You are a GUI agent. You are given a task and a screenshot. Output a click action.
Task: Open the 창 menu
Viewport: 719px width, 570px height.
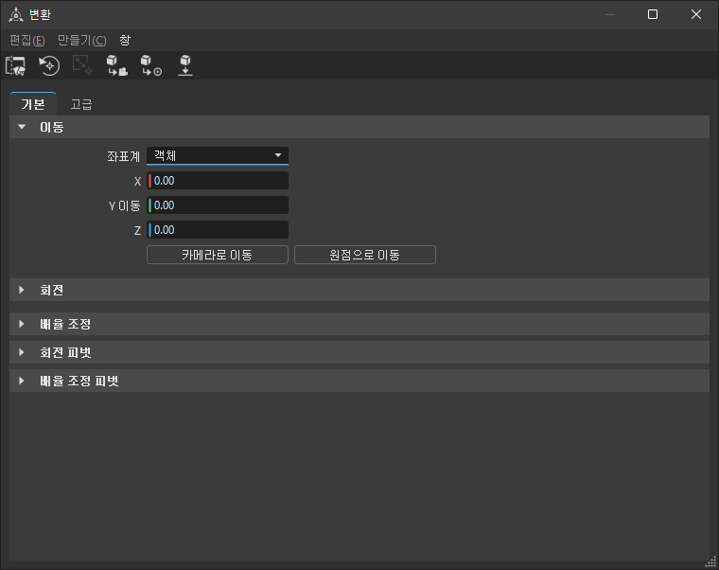(x=125, y=41)
